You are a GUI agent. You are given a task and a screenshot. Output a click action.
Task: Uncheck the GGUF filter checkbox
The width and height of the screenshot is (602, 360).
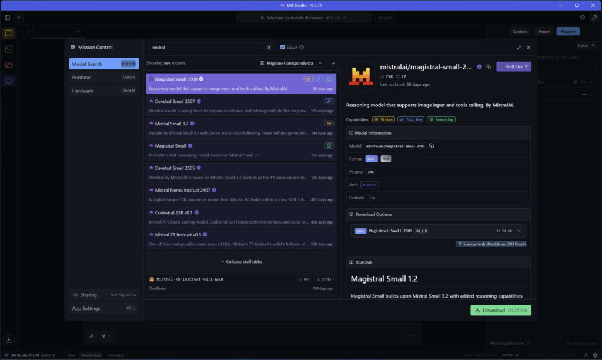click(x=283, y=48)
